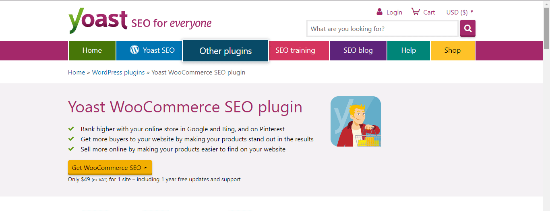Viewport: 550px width, 211px height.
Task: Focus the 'What are you looking for?' search field
Action: [383, 29]
